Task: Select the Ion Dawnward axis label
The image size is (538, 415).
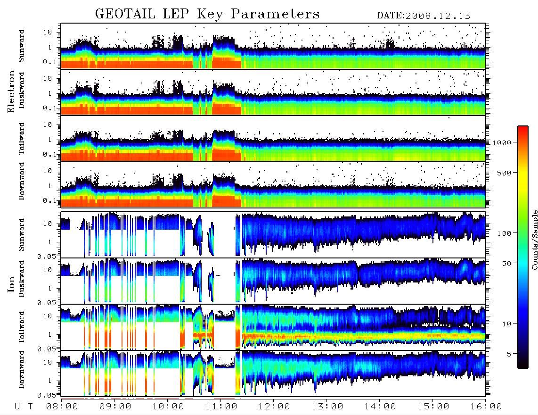Action: pos(22,369)
